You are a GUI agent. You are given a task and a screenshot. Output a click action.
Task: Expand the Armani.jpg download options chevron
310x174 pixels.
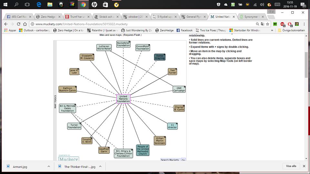(x=49, y=166)
